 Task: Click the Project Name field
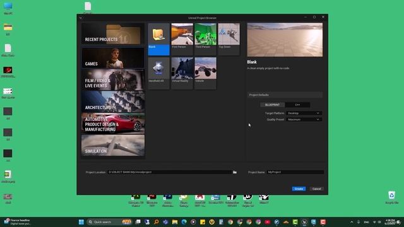[295, 172]
